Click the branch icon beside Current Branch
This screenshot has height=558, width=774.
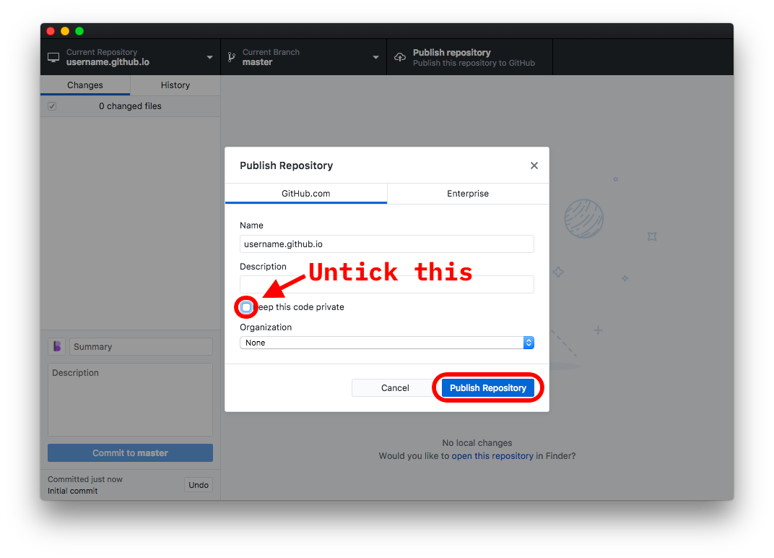pyautogui.click(x=232, y=57)
